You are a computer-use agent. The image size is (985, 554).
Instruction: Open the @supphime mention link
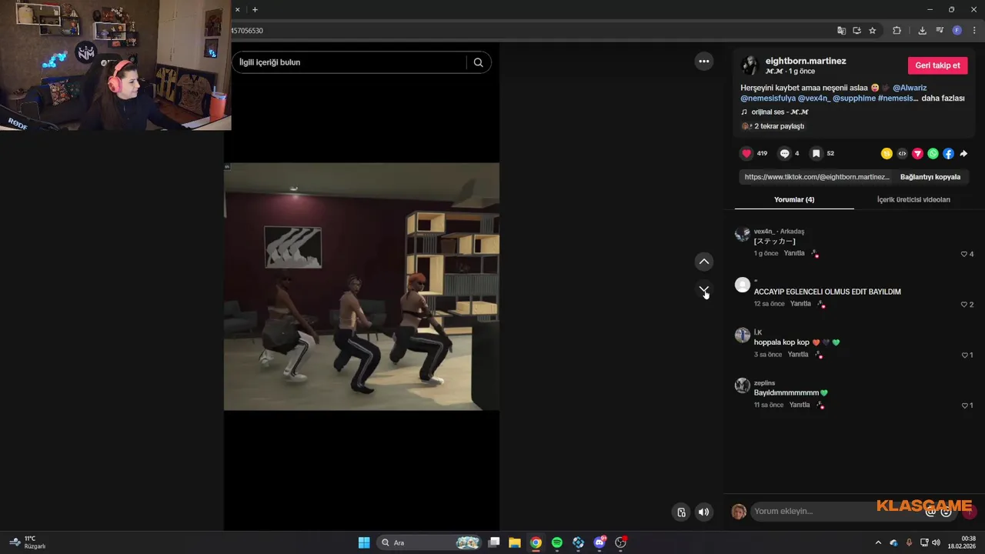(853, 98)
